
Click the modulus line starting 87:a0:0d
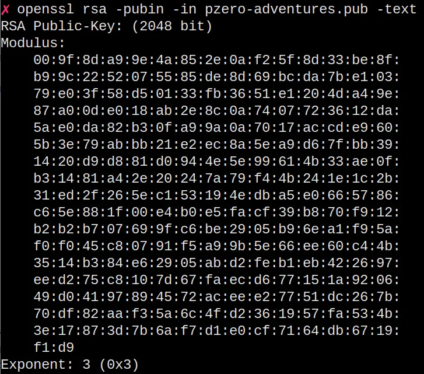(216, 111)
